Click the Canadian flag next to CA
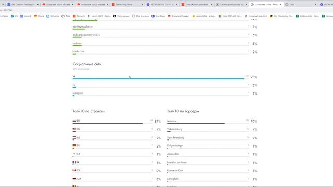 (x=74, y=170)
